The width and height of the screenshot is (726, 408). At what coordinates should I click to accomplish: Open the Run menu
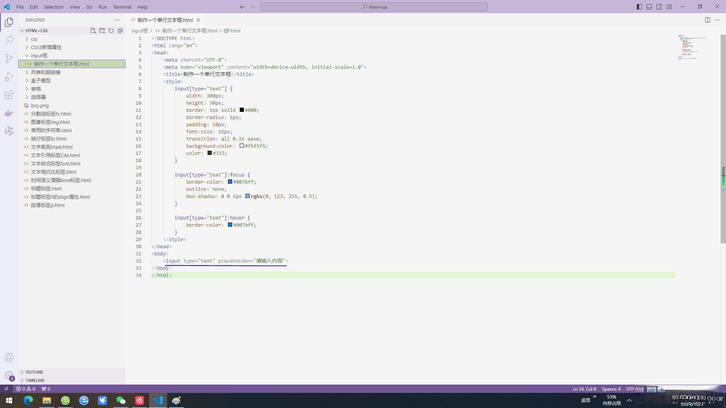point(102,7)
